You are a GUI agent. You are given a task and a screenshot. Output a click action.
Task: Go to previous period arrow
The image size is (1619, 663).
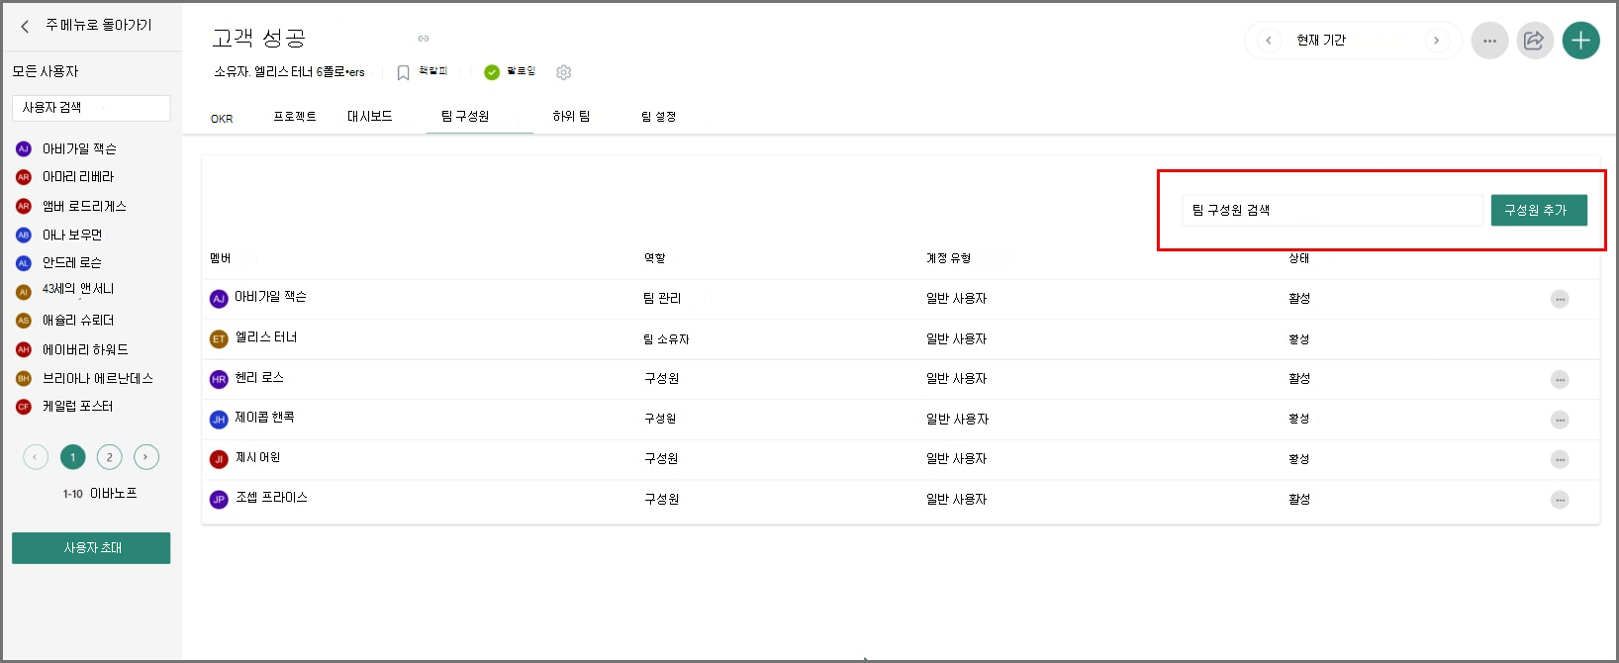(1269, 41)
